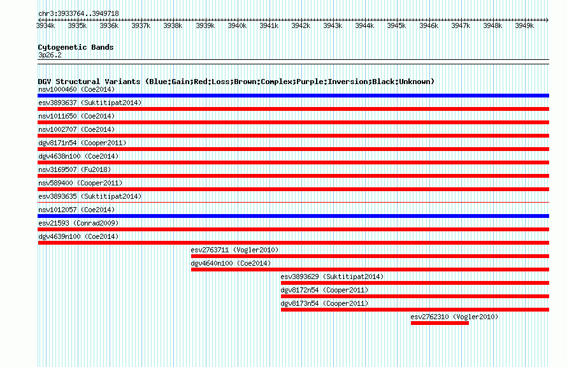The height and width of the screenshot is (367, 567).
Task: Select the esv2762310 (Vogler2010) label
Action: coord(454,317)
